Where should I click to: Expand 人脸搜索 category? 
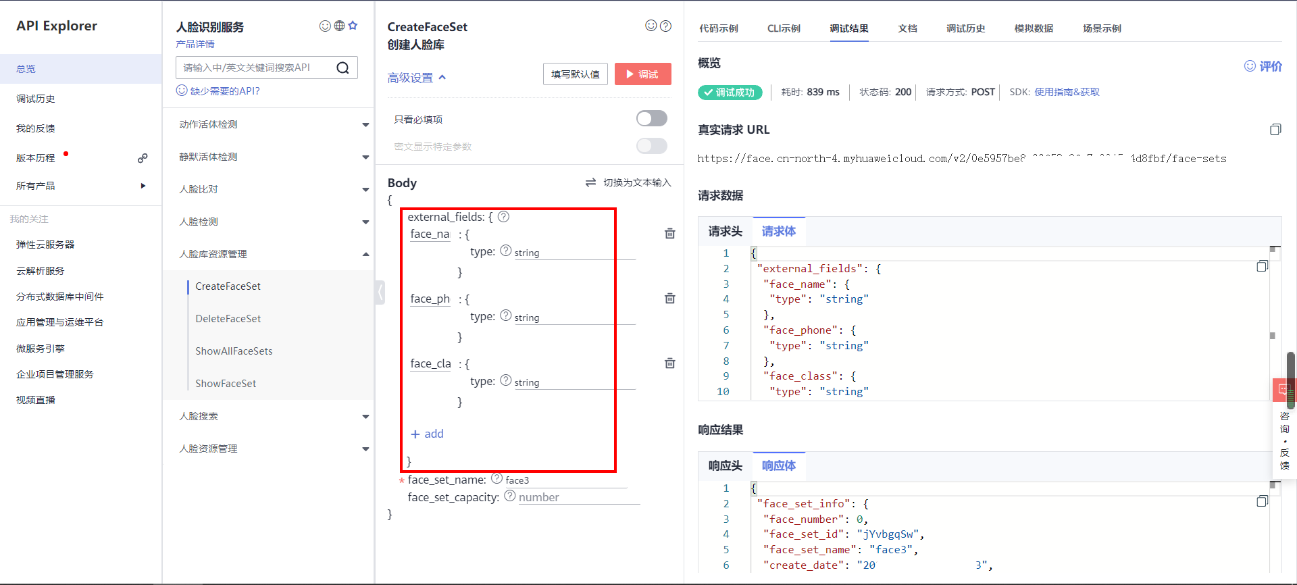tap(365, 417)
